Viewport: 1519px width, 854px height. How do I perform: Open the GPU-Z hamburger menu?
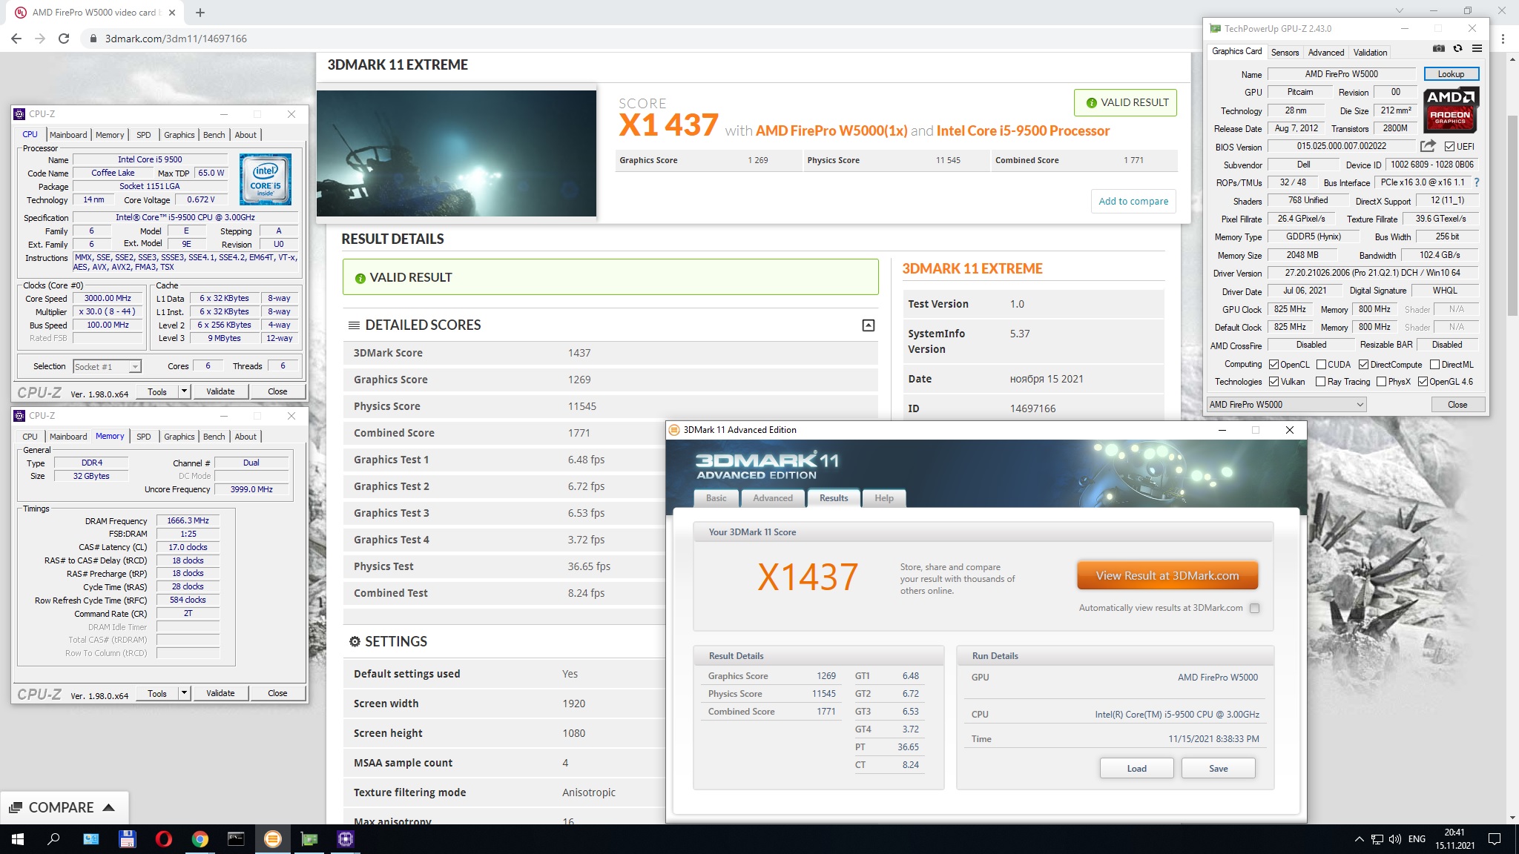point(1477,49)
